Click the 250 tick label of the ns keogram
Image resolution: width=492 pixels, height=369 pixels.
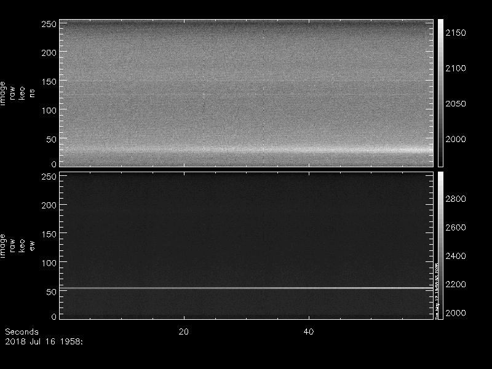49,24
